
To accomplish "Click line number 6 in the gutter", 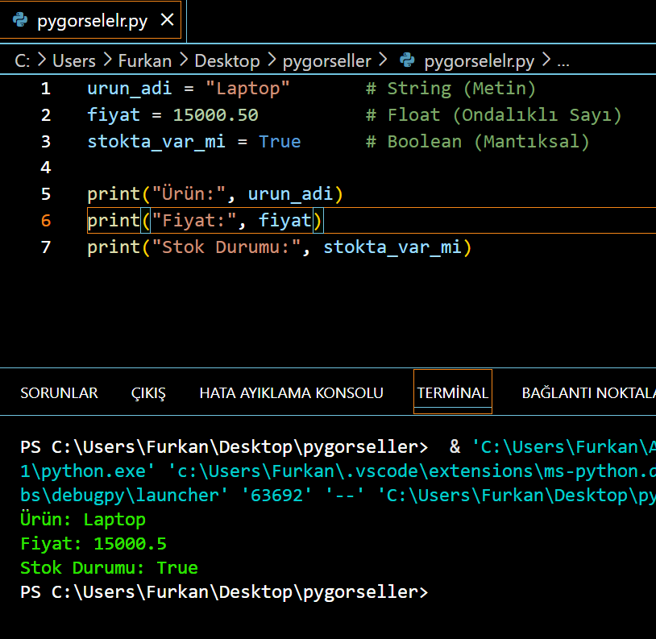I will pyautogui.click(x=45, y=220).
